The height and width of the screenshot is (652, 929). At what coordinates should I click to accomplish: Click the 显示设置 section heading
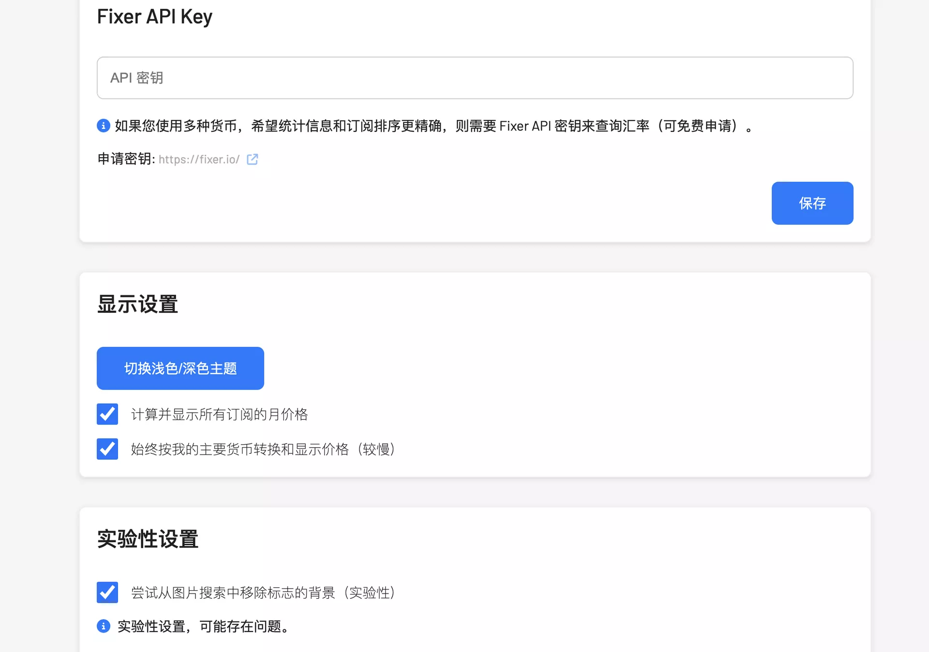tap(137, 304)
